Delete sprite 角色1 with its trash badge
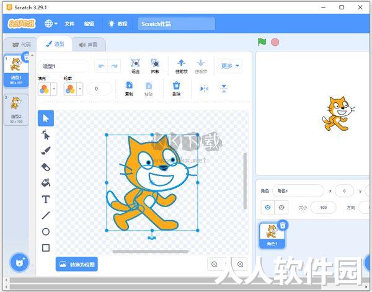The width and height of the screenshot is (372, 292). click(x=282, y=225)
